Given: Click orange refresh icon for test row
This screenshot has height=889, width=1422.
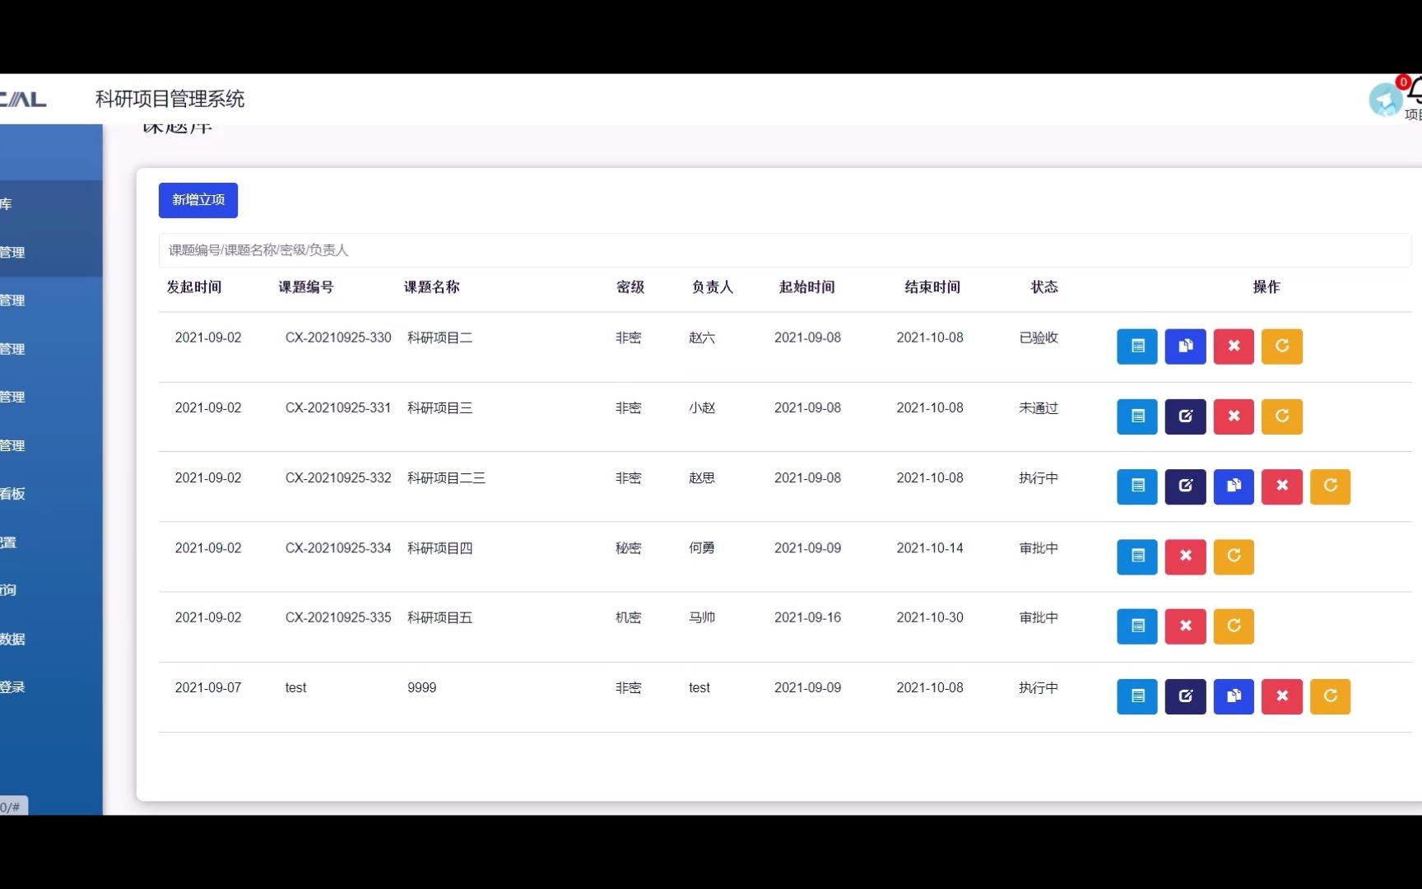Looking at the screenshot, I should tap(1330, 696).
